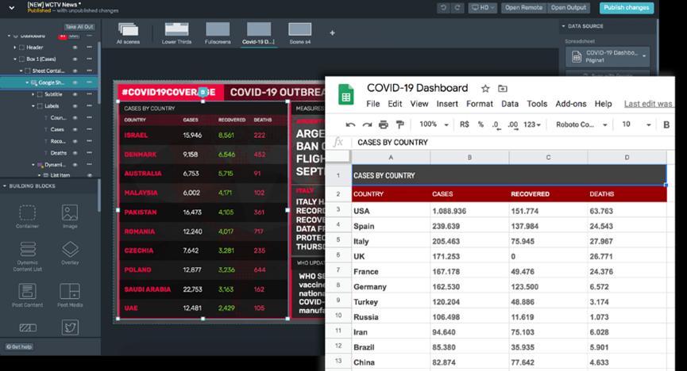Image resolution: width=687 pixels, height=371 pixels.
Task: Redo in the editor top bar
Action: 457,7
